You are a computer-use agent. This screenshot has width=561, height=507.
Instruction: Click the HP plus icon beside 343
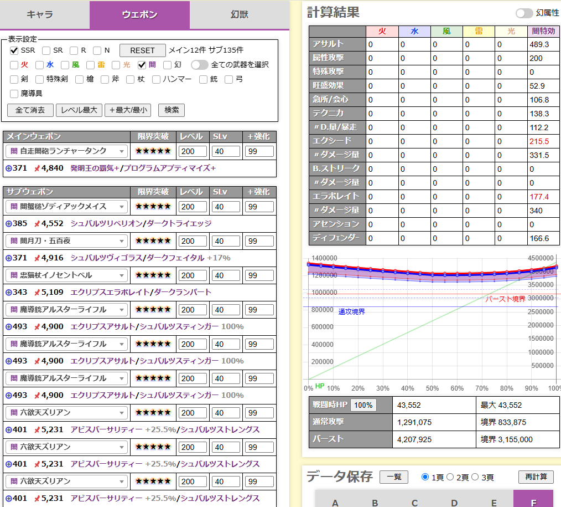tap(8, 293)
